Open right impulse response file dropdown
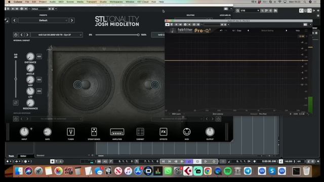The image size is (324, 182). [x=178, y=119]
